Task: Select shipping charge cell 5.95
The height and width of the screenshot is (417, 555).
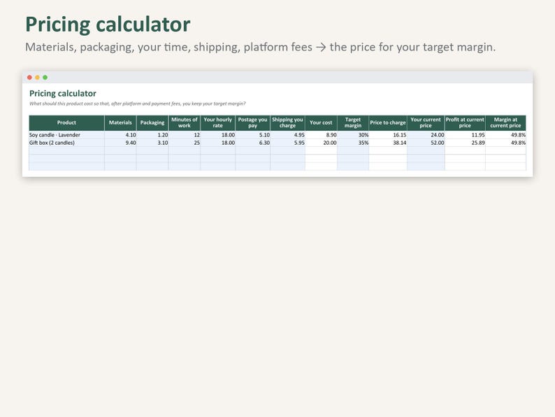Action: 287,143
